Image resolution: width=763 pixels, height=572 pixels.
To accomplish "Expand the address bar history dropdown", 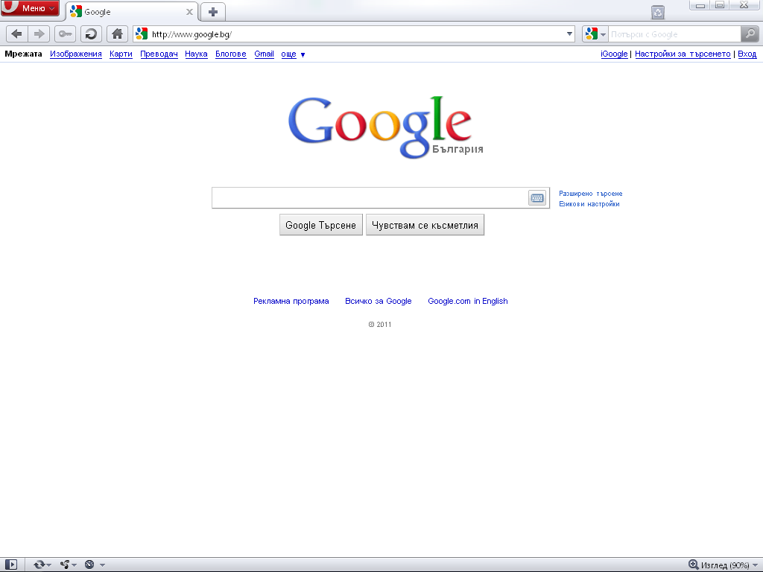I will coord(569,34).
